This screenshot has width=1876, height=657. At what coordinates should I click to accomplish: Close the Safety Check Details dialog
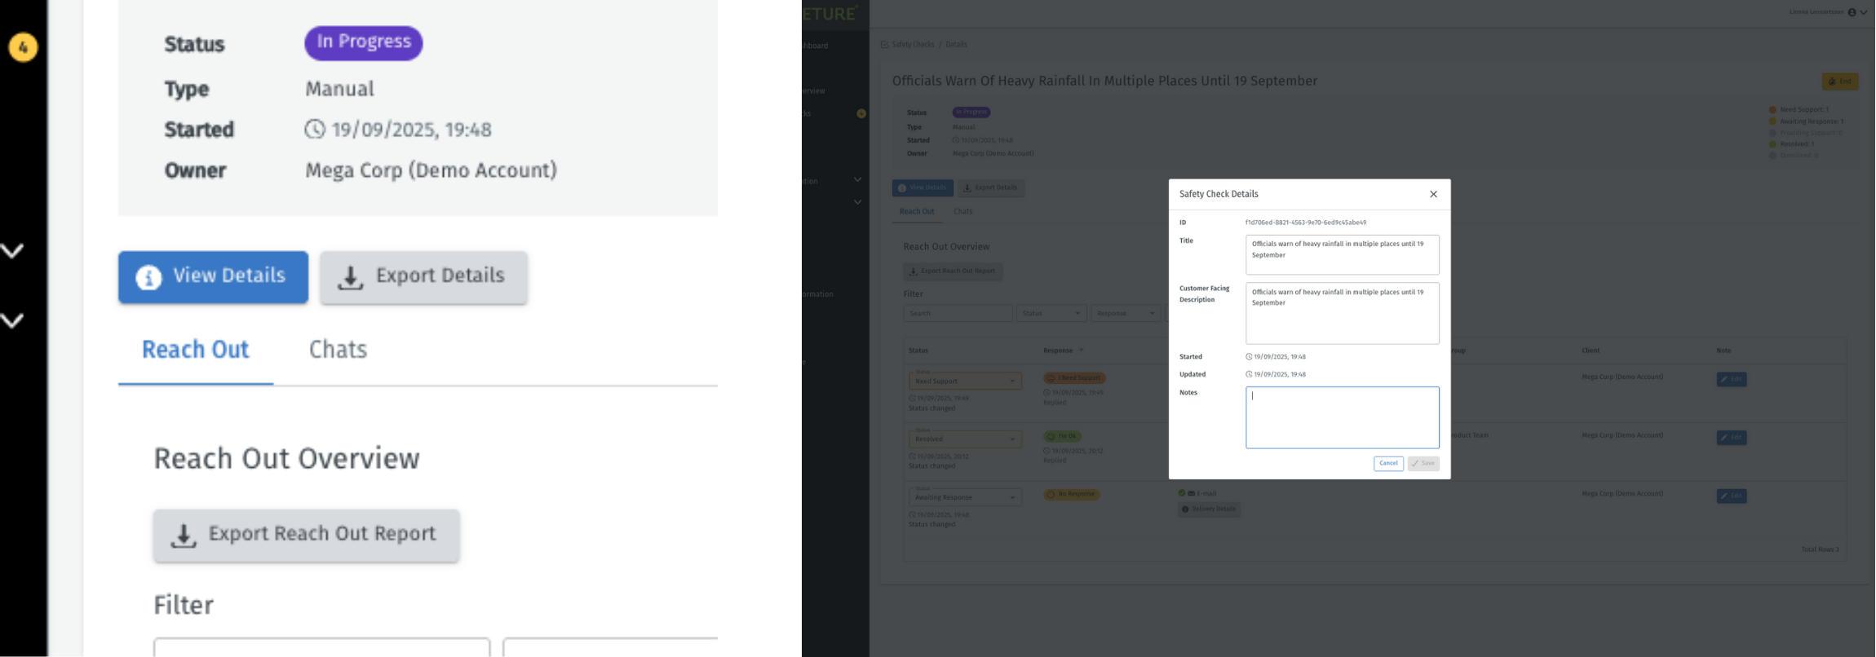[x=1433, y=194]
